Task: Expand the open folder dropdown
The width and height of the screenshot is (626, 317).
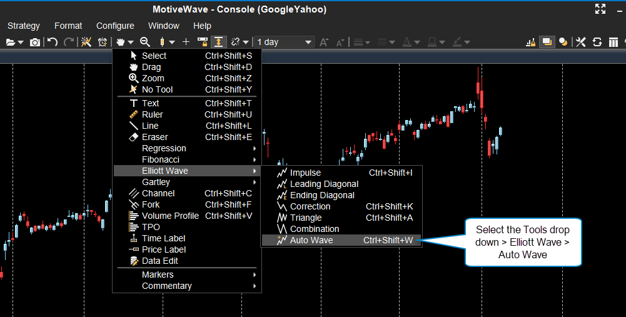Action: (x=14, y=42)
